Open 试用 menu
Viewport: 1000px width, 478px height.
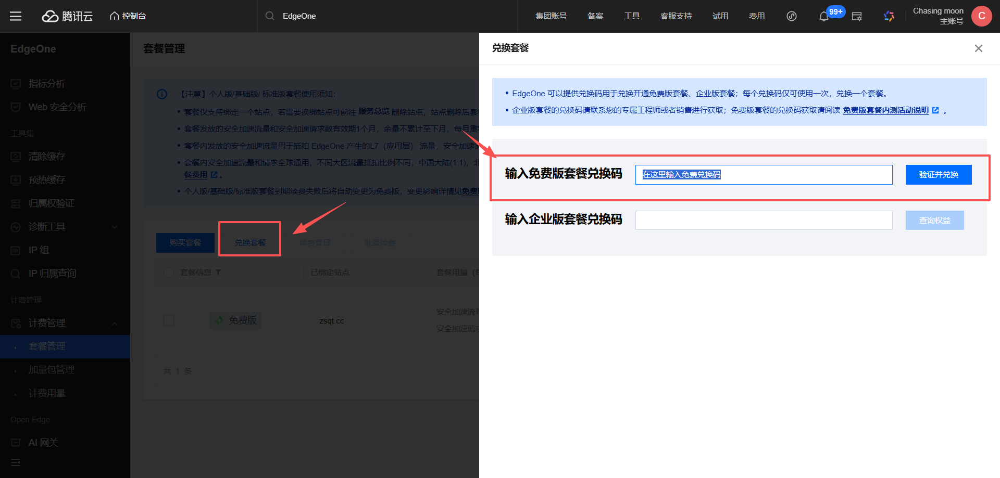720,16
